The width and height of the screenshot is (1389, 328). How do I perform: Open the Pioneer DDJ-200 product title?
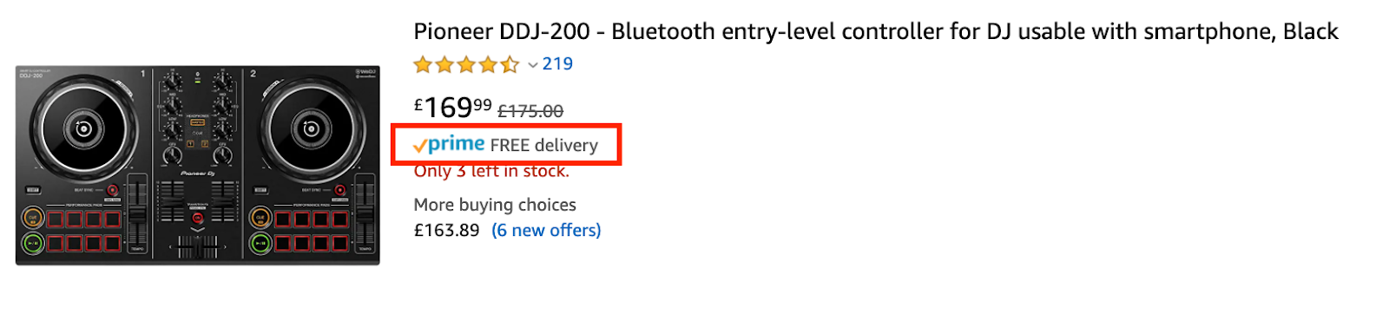876,32
